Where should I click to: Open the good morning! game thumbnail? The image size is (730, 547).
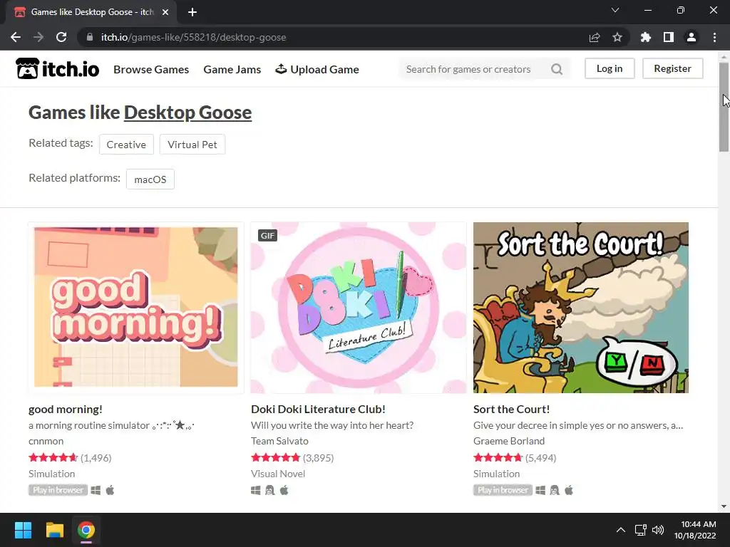click(136, 308)
